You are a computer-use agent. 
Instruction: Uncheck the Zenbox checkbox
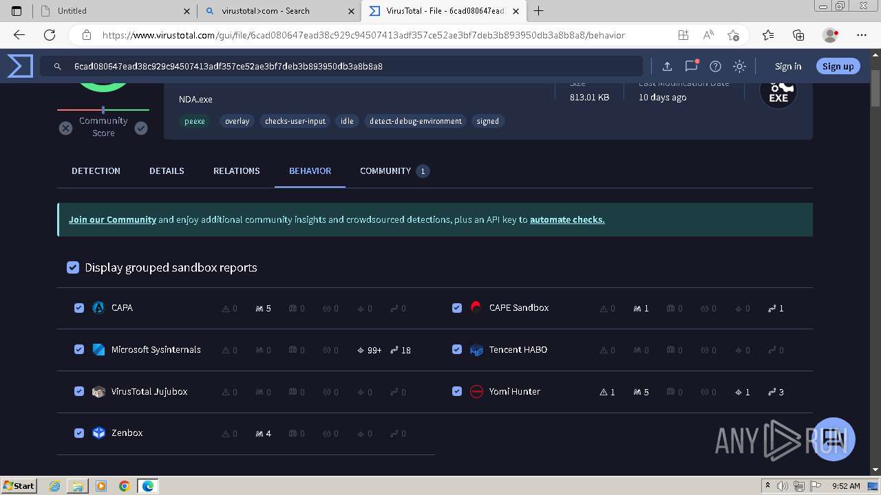79,432
